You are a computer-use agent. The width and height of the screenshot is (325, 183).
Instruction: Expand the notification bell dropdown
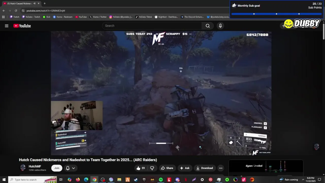[x=70, y=168]
